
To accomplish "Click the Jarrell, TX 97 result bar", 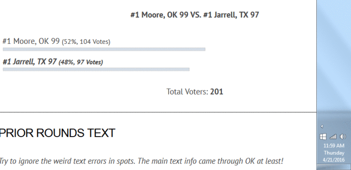I will pos(96,69).
